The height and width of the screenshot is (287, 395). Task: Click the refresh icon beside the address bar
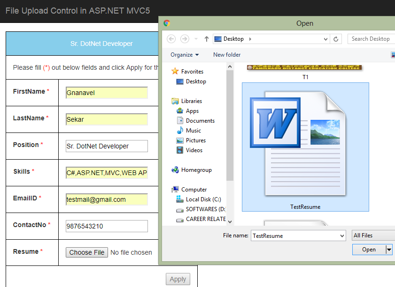point(336,39)
